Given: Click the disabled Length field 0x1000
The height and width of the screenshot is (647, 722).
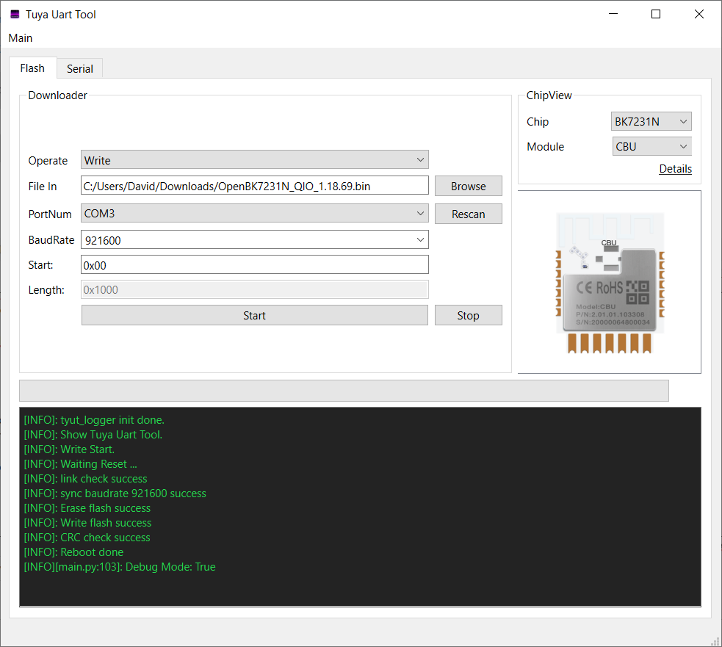Looking at the screenshot, I should [255, 289].
